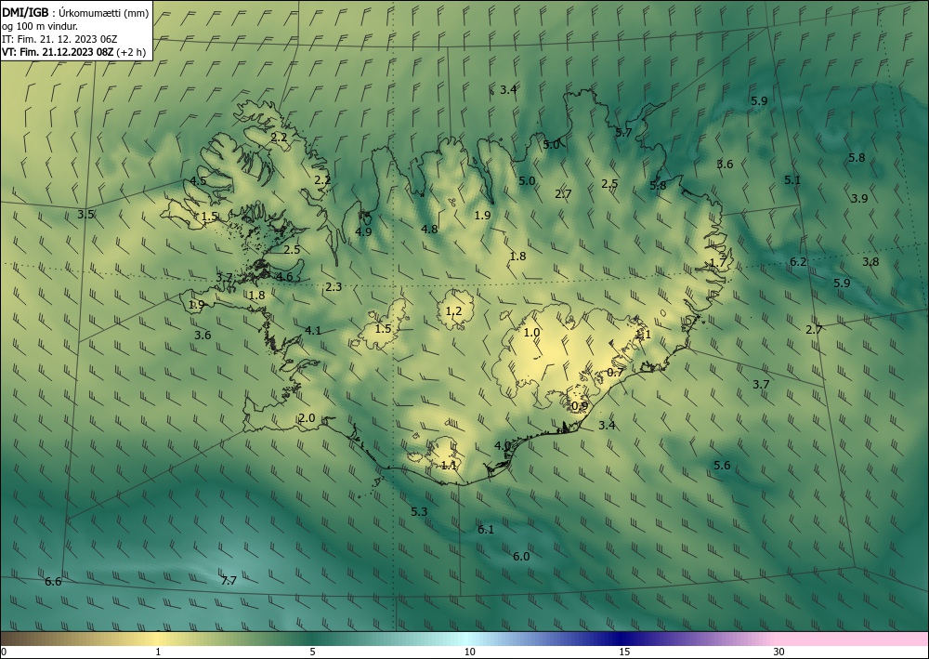Click the 2.3 value on the map
Viewport: 929px width, 659px height.
click(x=334, y=287)
